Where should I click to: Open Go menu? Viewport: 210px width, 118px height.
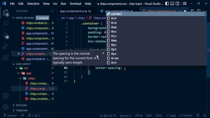tap(55, 4)
